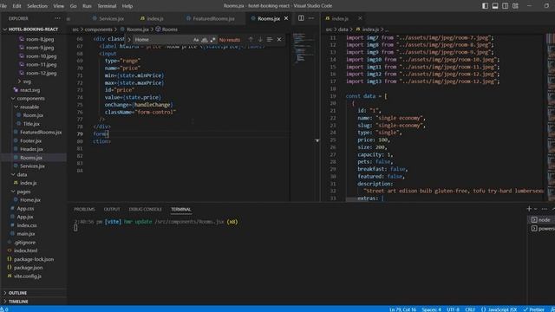The height and width of the screenshot is (312, 555).
Task: Open the terminal launch profile dropdown
Action: point(535,209)
